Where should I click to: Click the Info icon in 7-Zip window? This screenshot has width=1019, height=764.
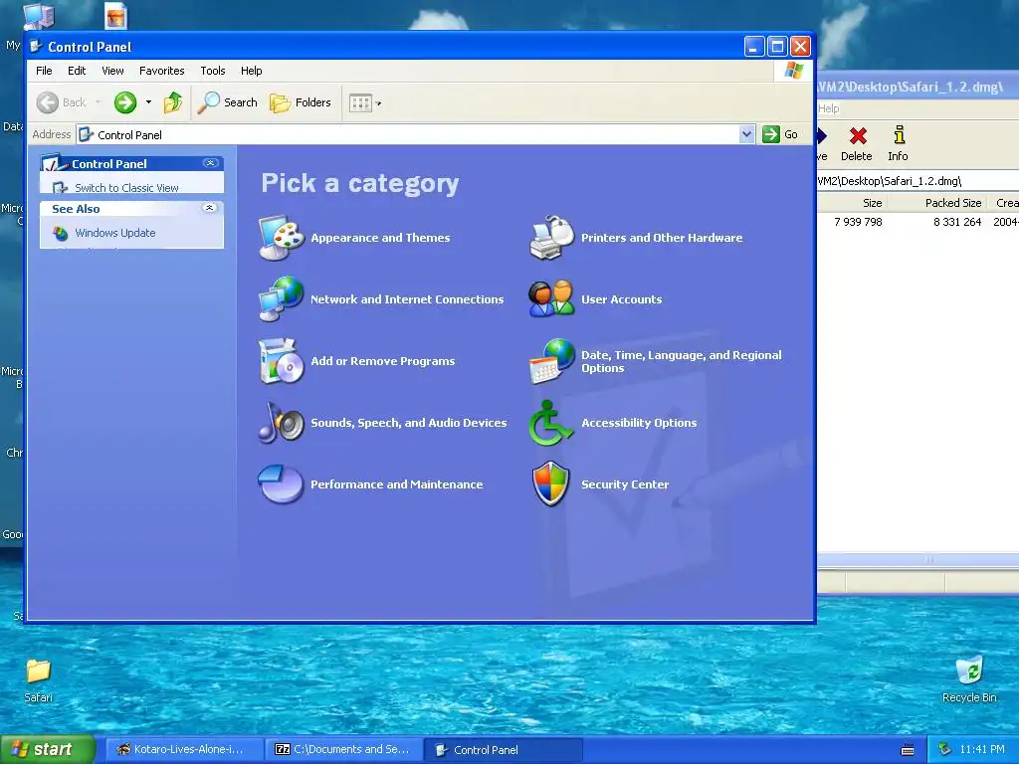[899, 143]
